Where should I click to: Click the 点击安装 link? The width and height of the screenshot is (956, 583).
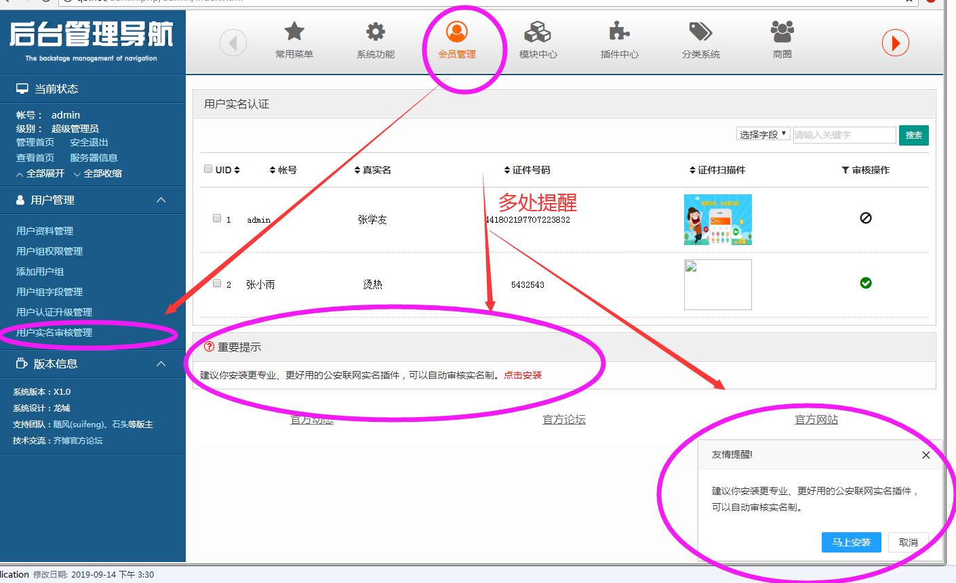[x=522, y=375]
